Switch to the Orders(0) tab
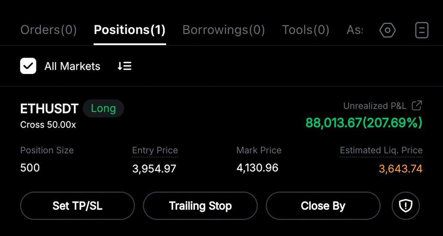This screenshot has height=236, width=443. 49,30
